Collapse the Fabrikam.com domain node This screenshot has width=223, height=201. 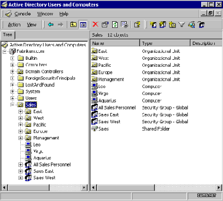coord(5,52)
